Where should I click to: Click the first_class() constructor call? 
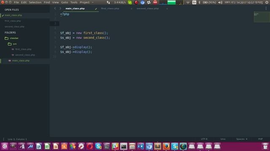pos(96,33)
